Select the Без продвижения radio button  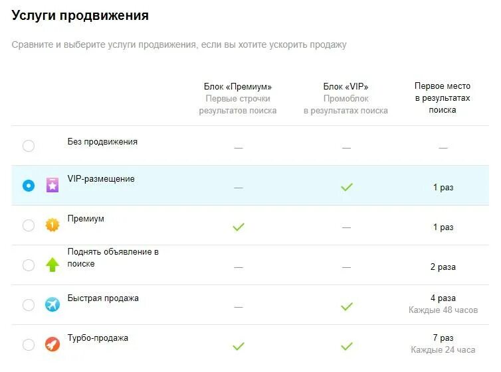click(x=29, y=146)
